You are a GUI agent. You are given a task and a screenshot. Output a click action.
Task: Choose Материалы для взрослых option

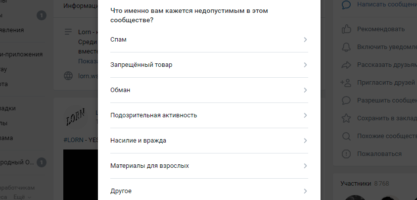(x=209, y=166)
